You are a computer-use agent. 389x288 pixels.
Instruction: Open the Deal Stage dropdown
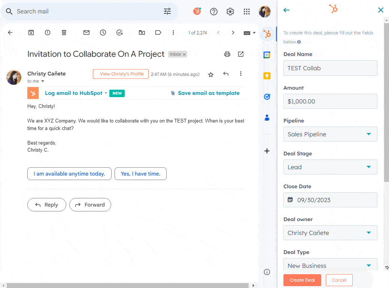(x=330, y=167)
